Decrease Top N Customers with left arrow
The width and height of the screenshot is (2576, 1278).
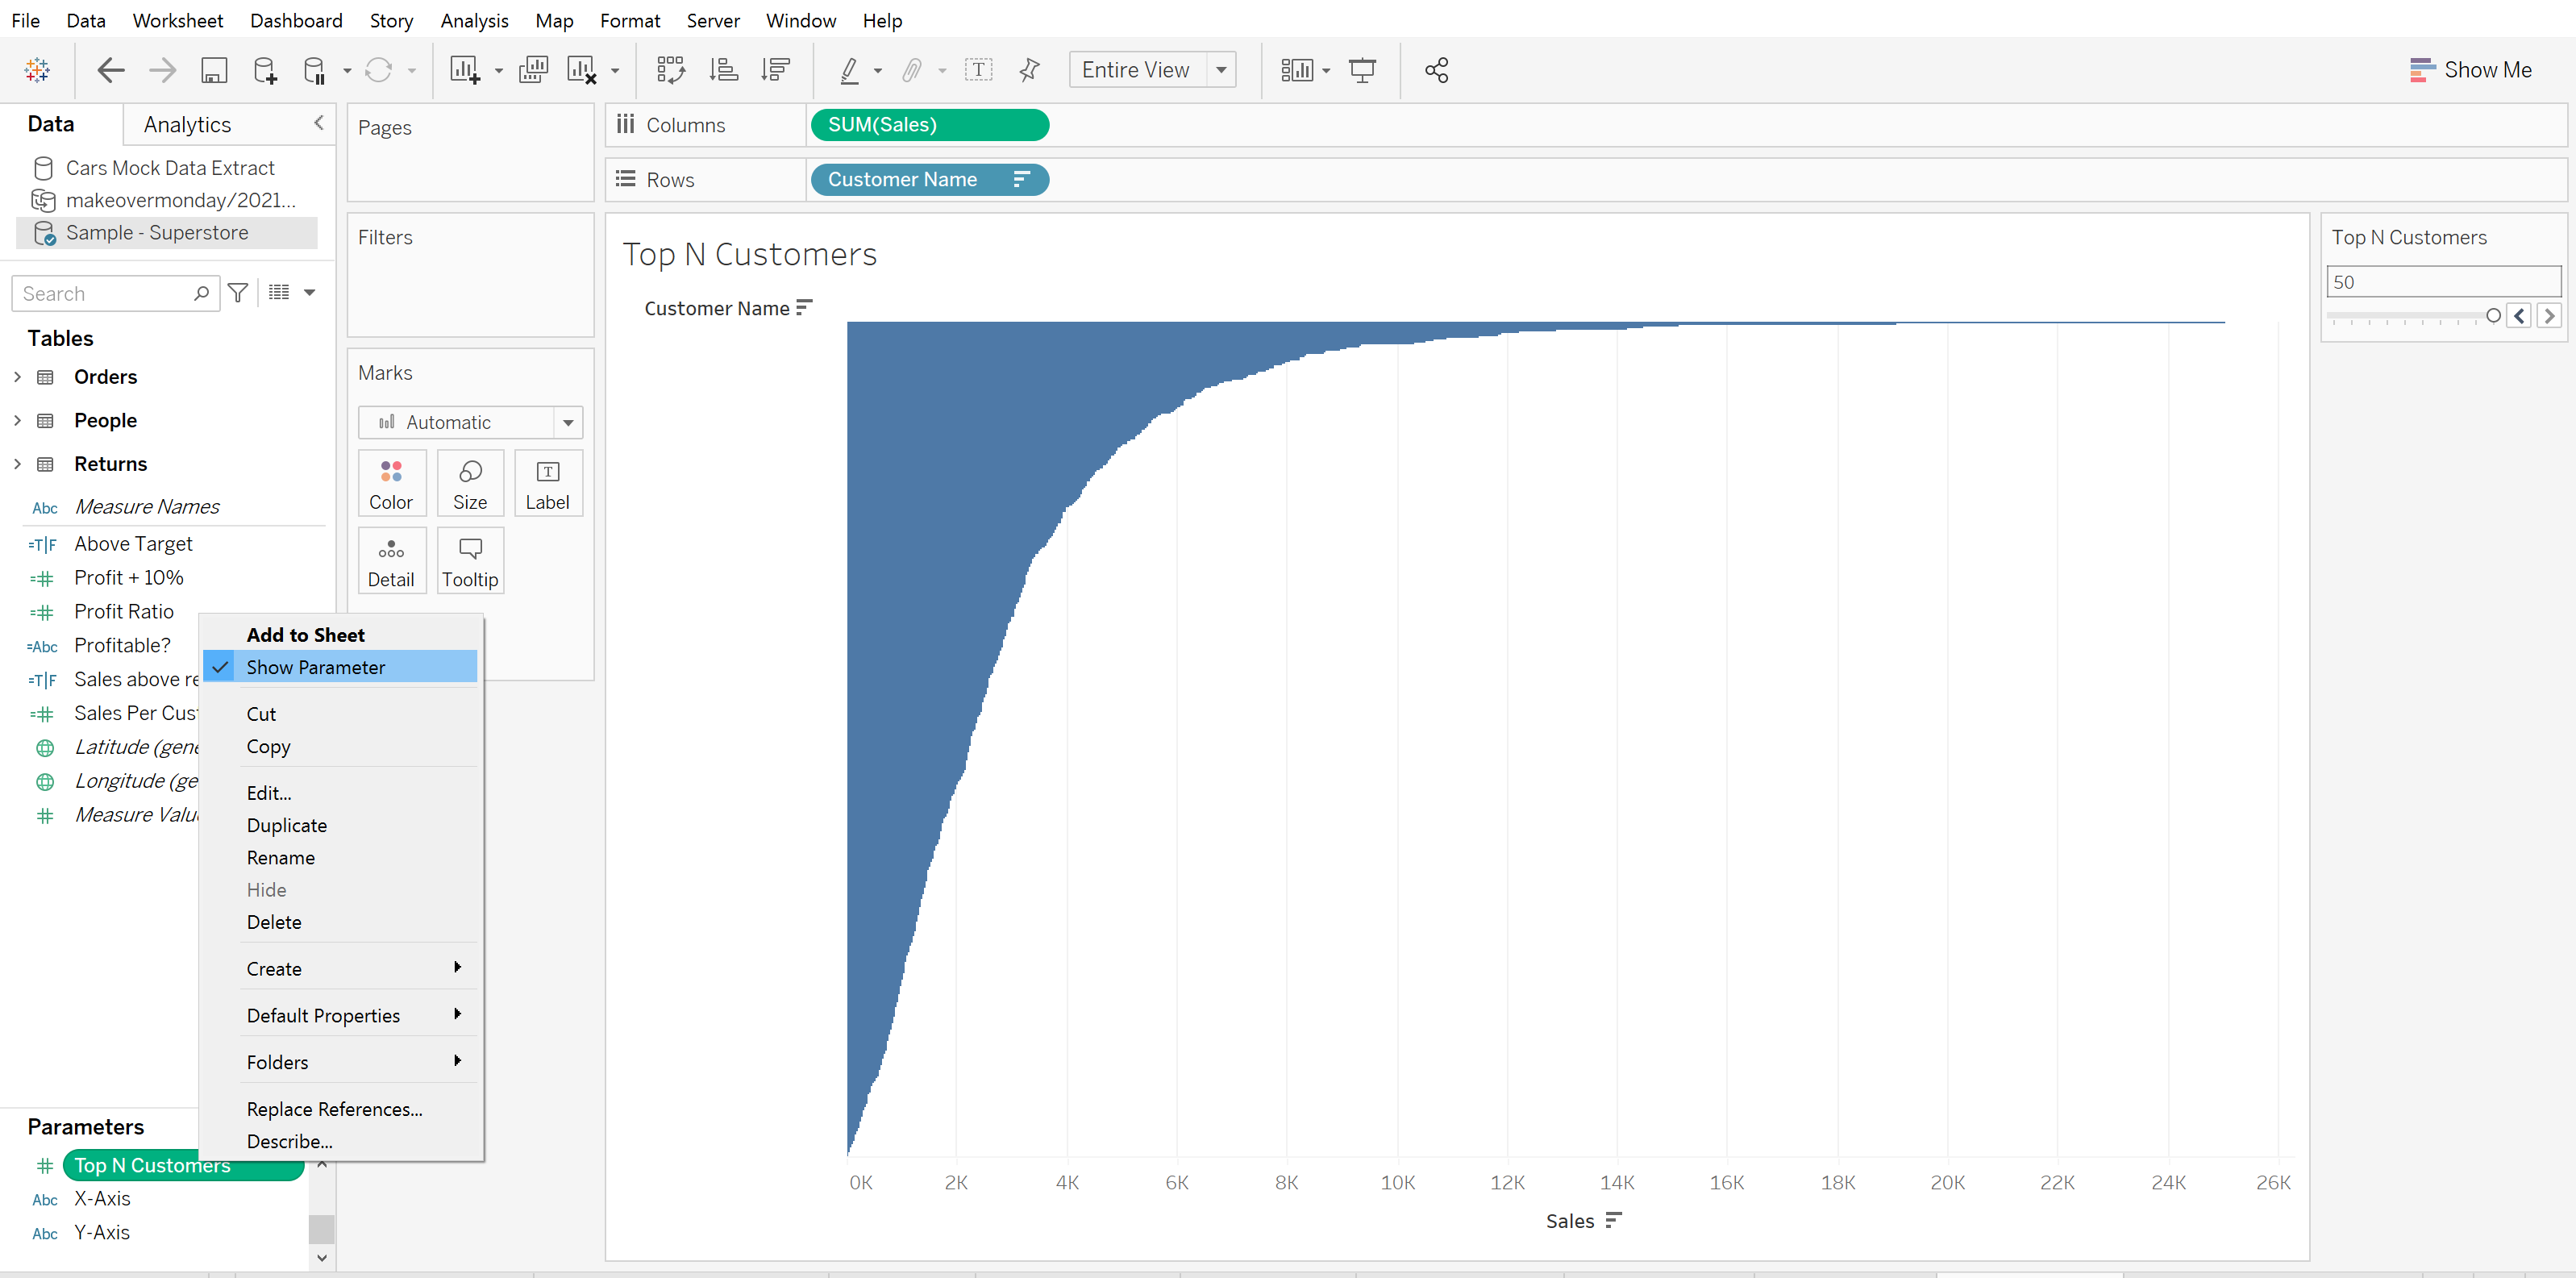point(2520,316)
